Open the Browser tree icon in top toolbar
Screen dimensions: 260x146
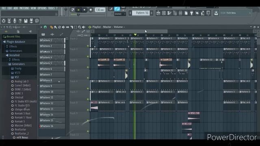175,13
